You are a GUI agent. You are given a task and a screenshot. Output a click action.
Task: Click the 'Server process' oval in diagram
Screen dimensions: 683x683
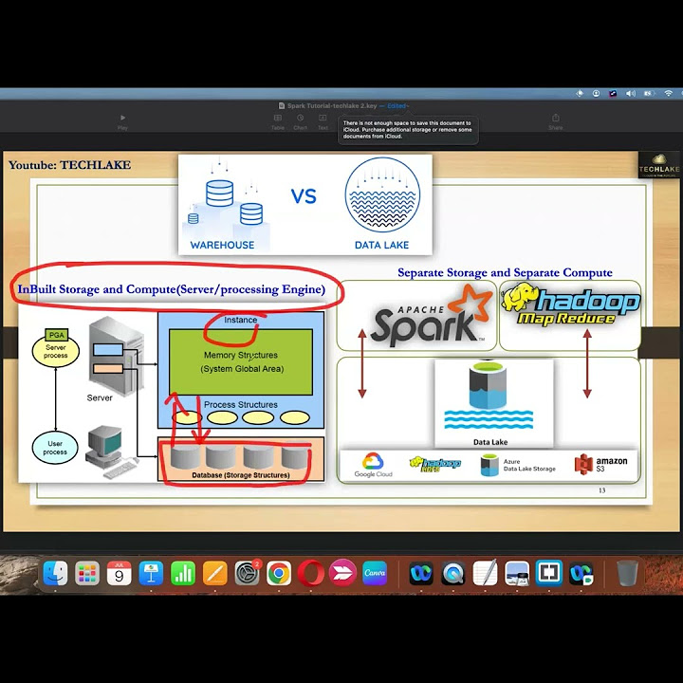pyautogui.click(x=56, y=351)
